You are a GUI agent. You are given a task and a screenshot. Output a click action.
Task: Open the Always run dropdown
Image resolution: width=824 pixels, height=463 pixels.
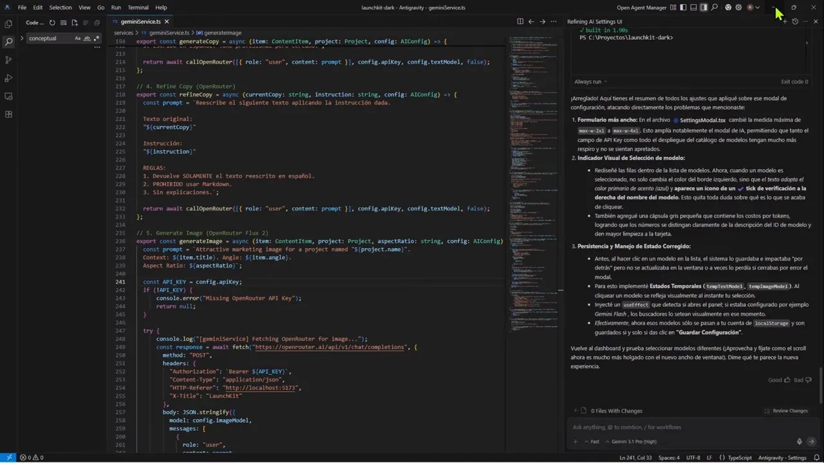point(587,82)
